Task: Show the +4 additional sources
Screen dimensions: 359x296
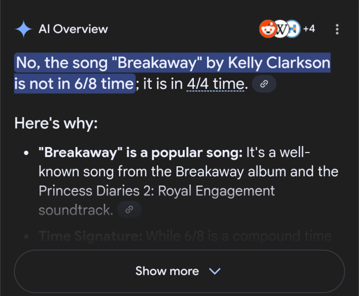Action: pos(309,29)
